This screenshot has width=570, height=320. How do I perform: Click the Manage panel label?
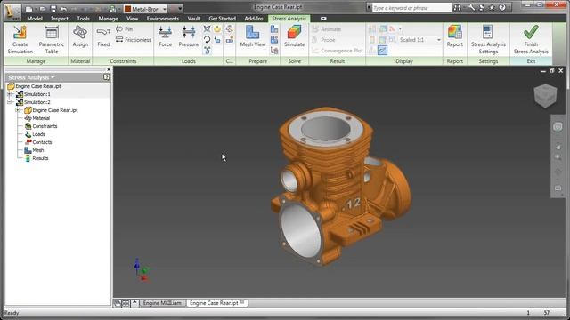point(36,61)
